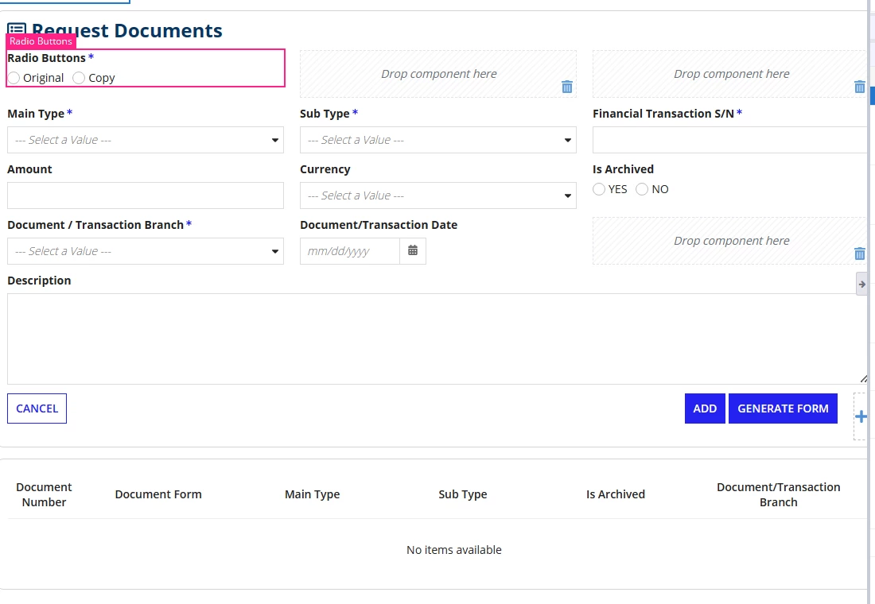The width and height of the screenshot is (875, 604).
Task: Click the Is Archived table column header
Action: coord(616,494)
